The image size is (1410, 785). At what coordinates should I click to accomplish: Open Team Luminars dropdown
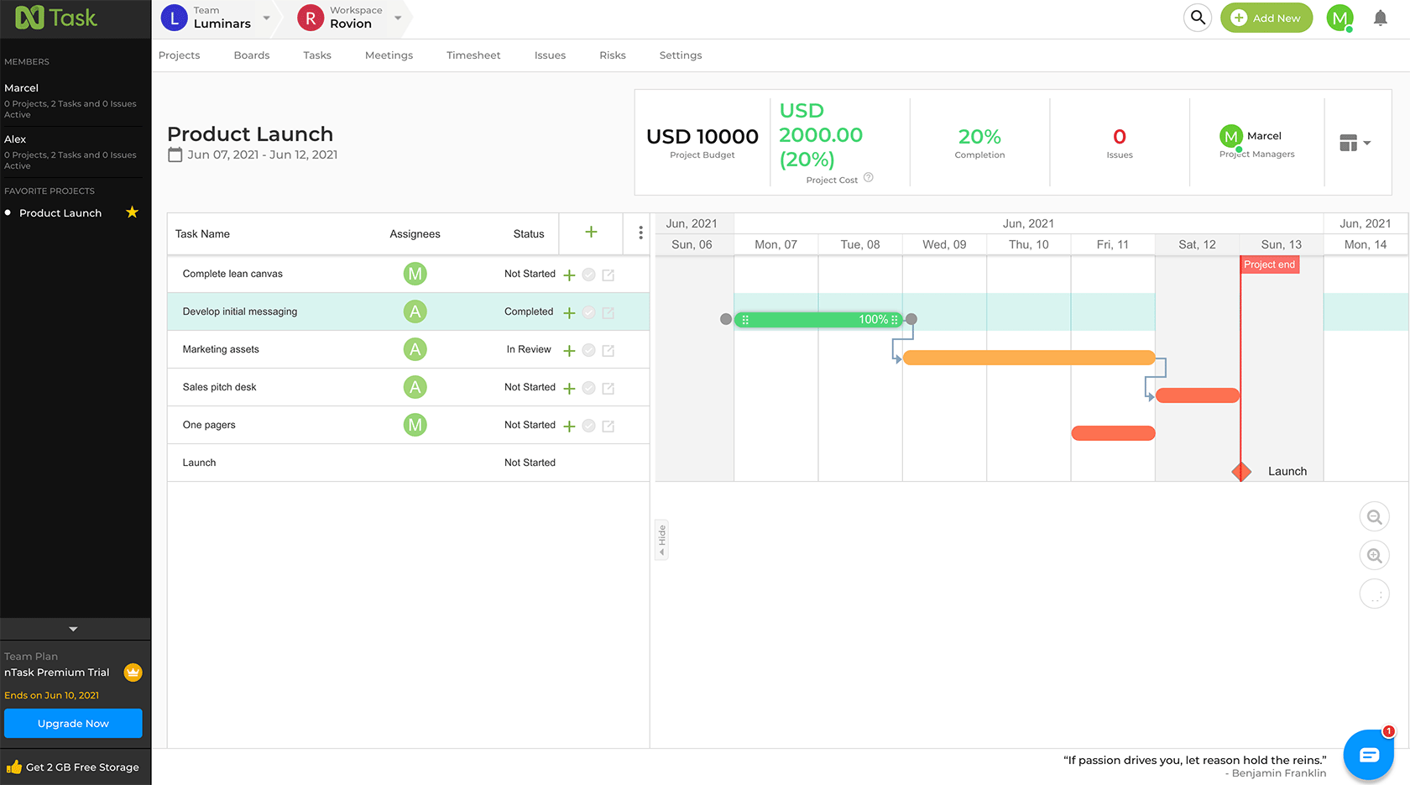click(266, 18)
